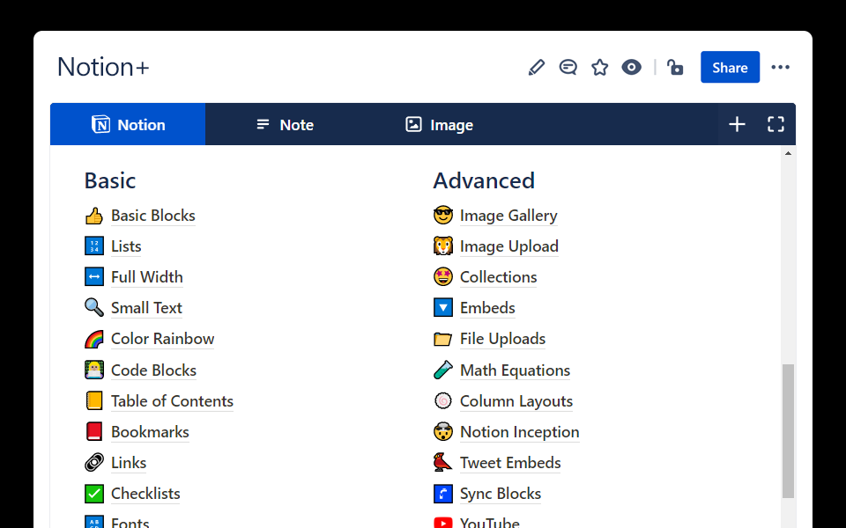Click the scrollbar up arrow

788,153
